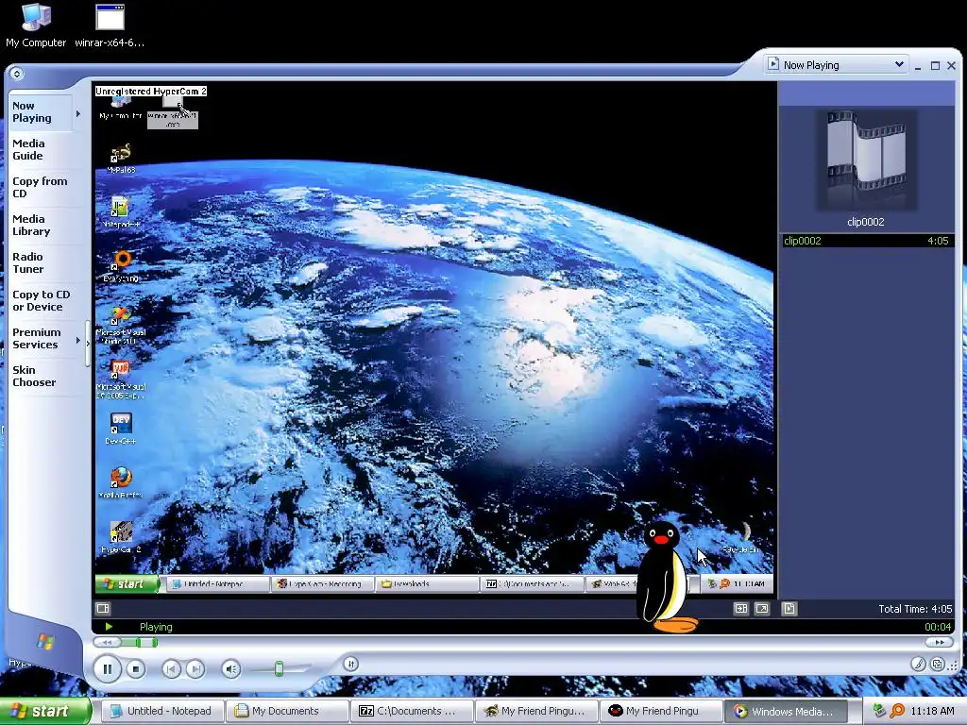Toggle the playlist pane icon
The width and height of the screenshot is (967, 725).
pos(789,609)
